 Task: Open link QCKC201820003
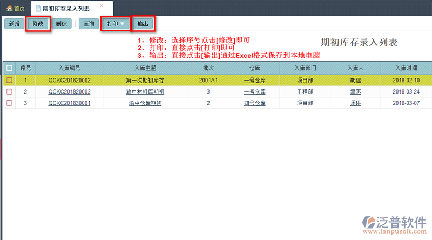tap(69, 91)
